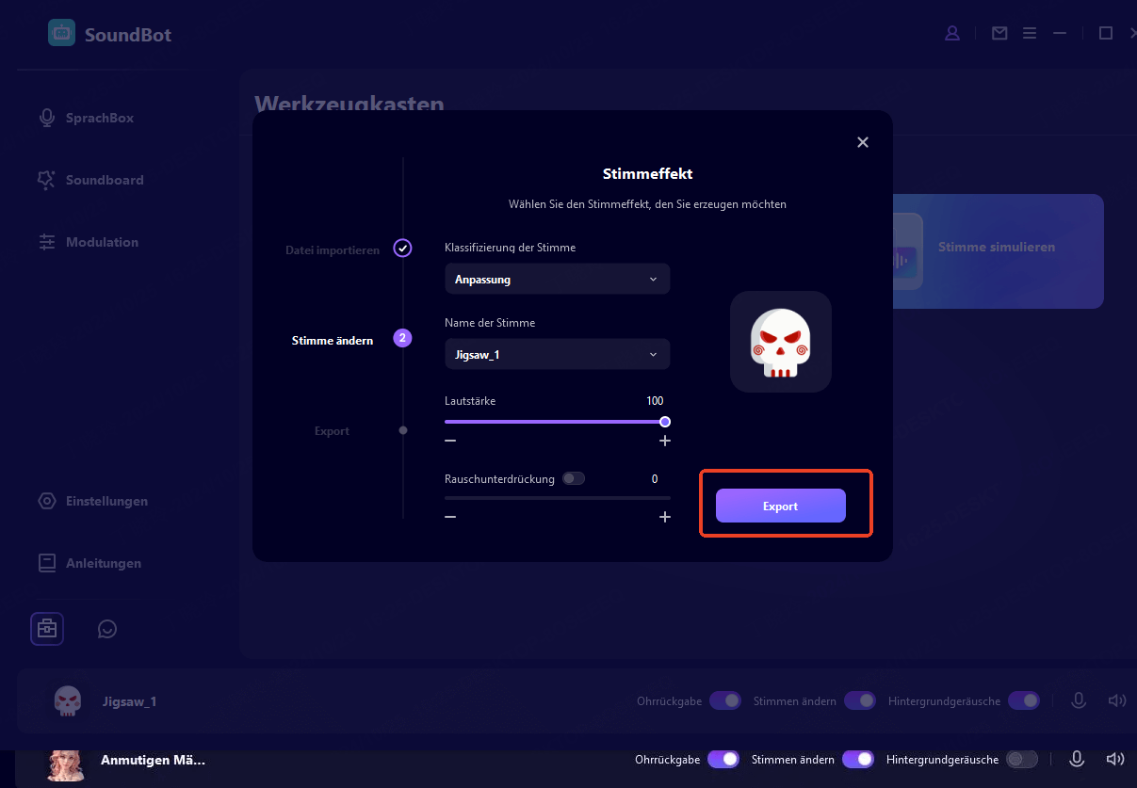Mute the speaker for Jigsaw_1 voice
The image size is (1137, 788).
(x=1116, y=700)
